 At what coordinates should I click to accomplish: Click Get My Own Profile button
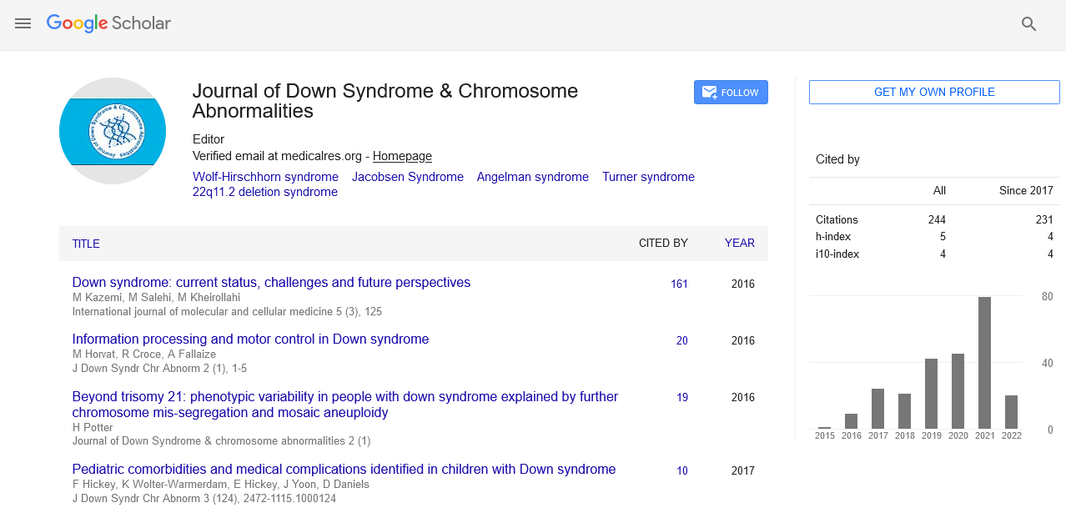tap(933, 92)
